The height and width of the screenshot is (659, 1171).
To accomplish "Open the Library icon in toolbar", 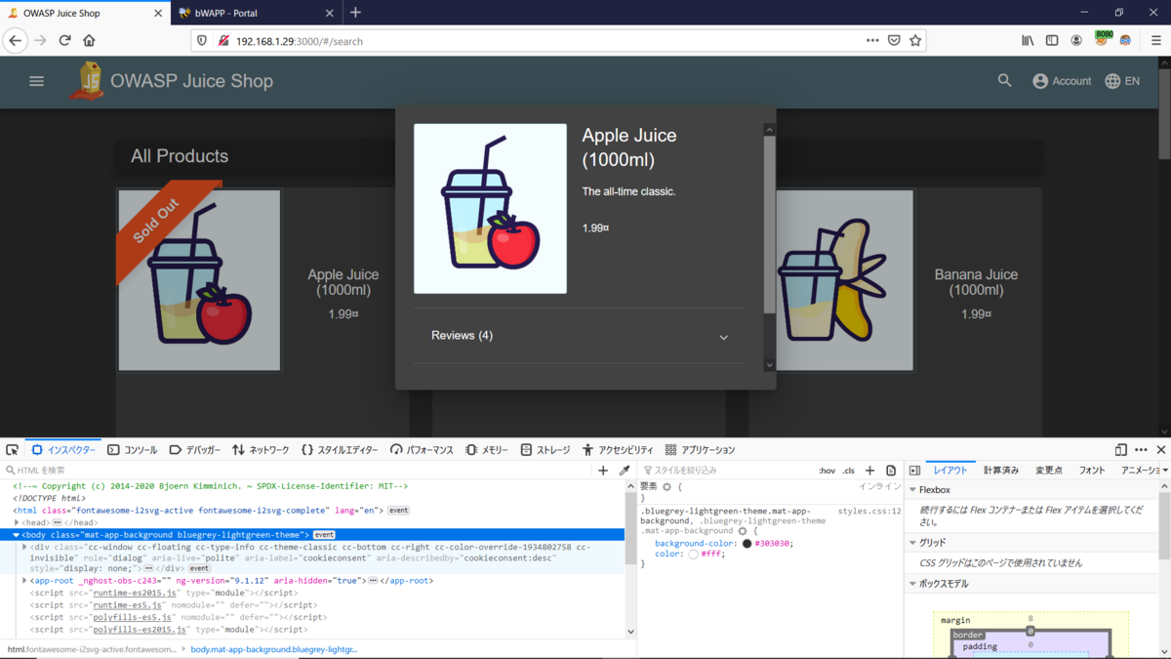I will coord(1029,41).
